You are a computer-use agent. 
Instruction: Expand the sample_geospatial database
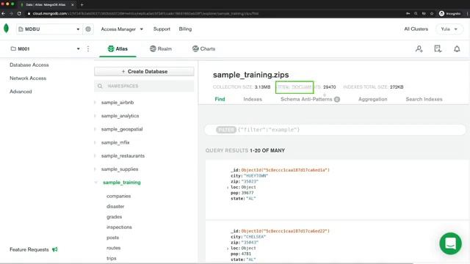[x=95, y=129]
